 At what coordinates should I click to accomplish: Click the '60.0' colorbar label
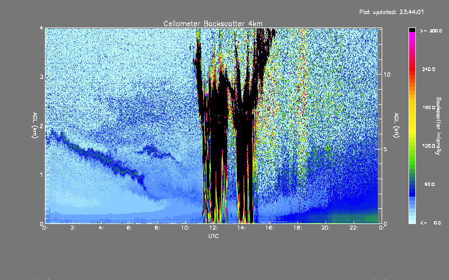tap(429, 184)
